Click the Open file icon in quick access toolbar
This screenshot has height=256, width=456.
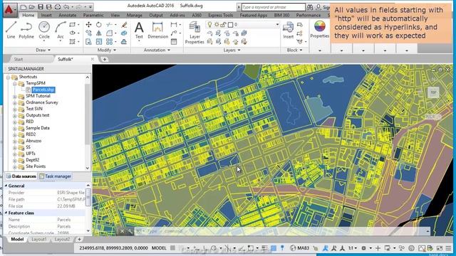(x=32, y=6)
